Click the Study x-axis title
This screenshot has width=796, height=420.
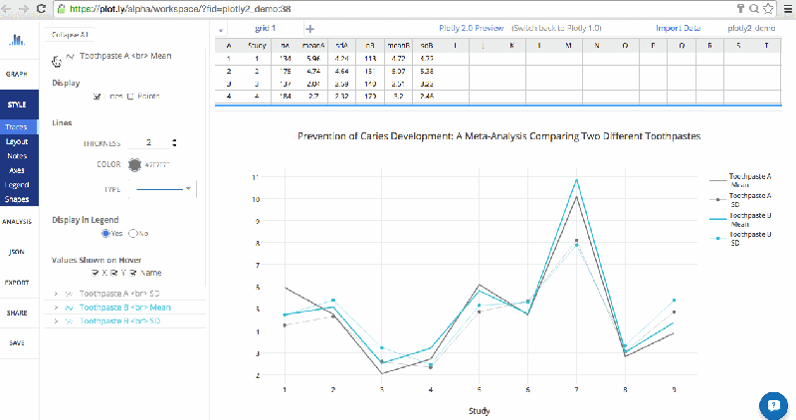480,410
